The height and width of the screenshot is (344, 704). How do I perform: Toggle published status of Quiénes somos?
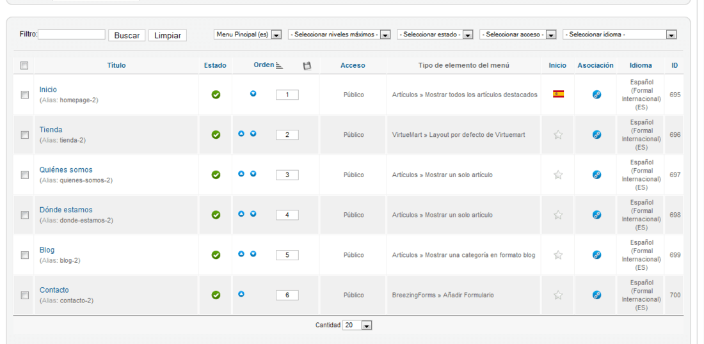(x=216, y=175)
